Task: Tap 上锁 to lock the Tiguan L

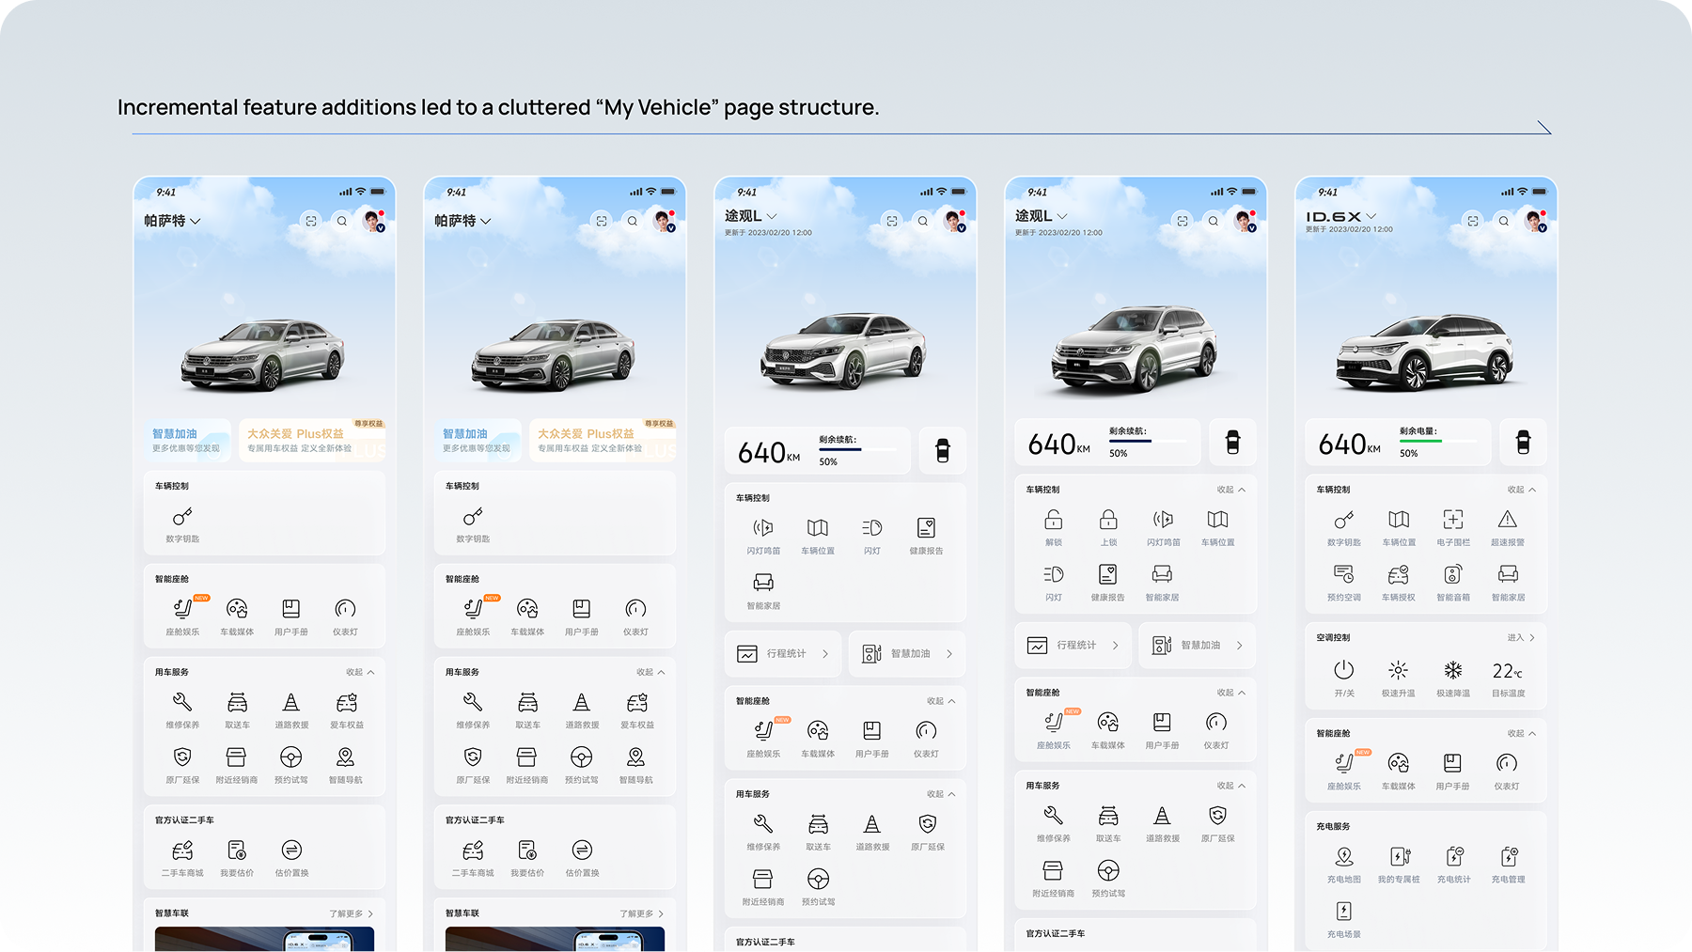Action: [x=1107, y=520]
